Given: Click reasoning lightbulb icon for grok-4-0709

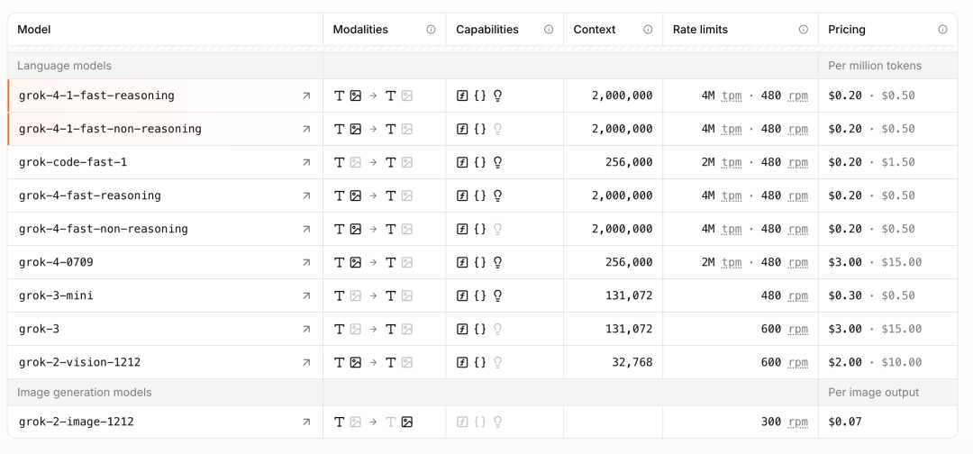Looking at the screenshot, I should (497, 262).
